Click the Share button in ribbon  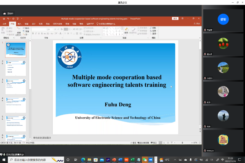point(197,24)
